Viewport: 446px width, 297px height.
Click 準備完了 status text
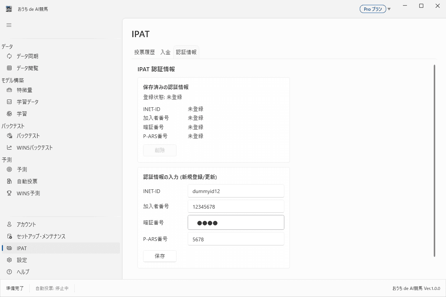15,288
